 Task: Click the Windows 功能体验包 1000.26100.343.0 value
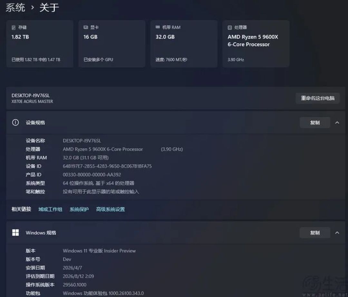point(103,293)
